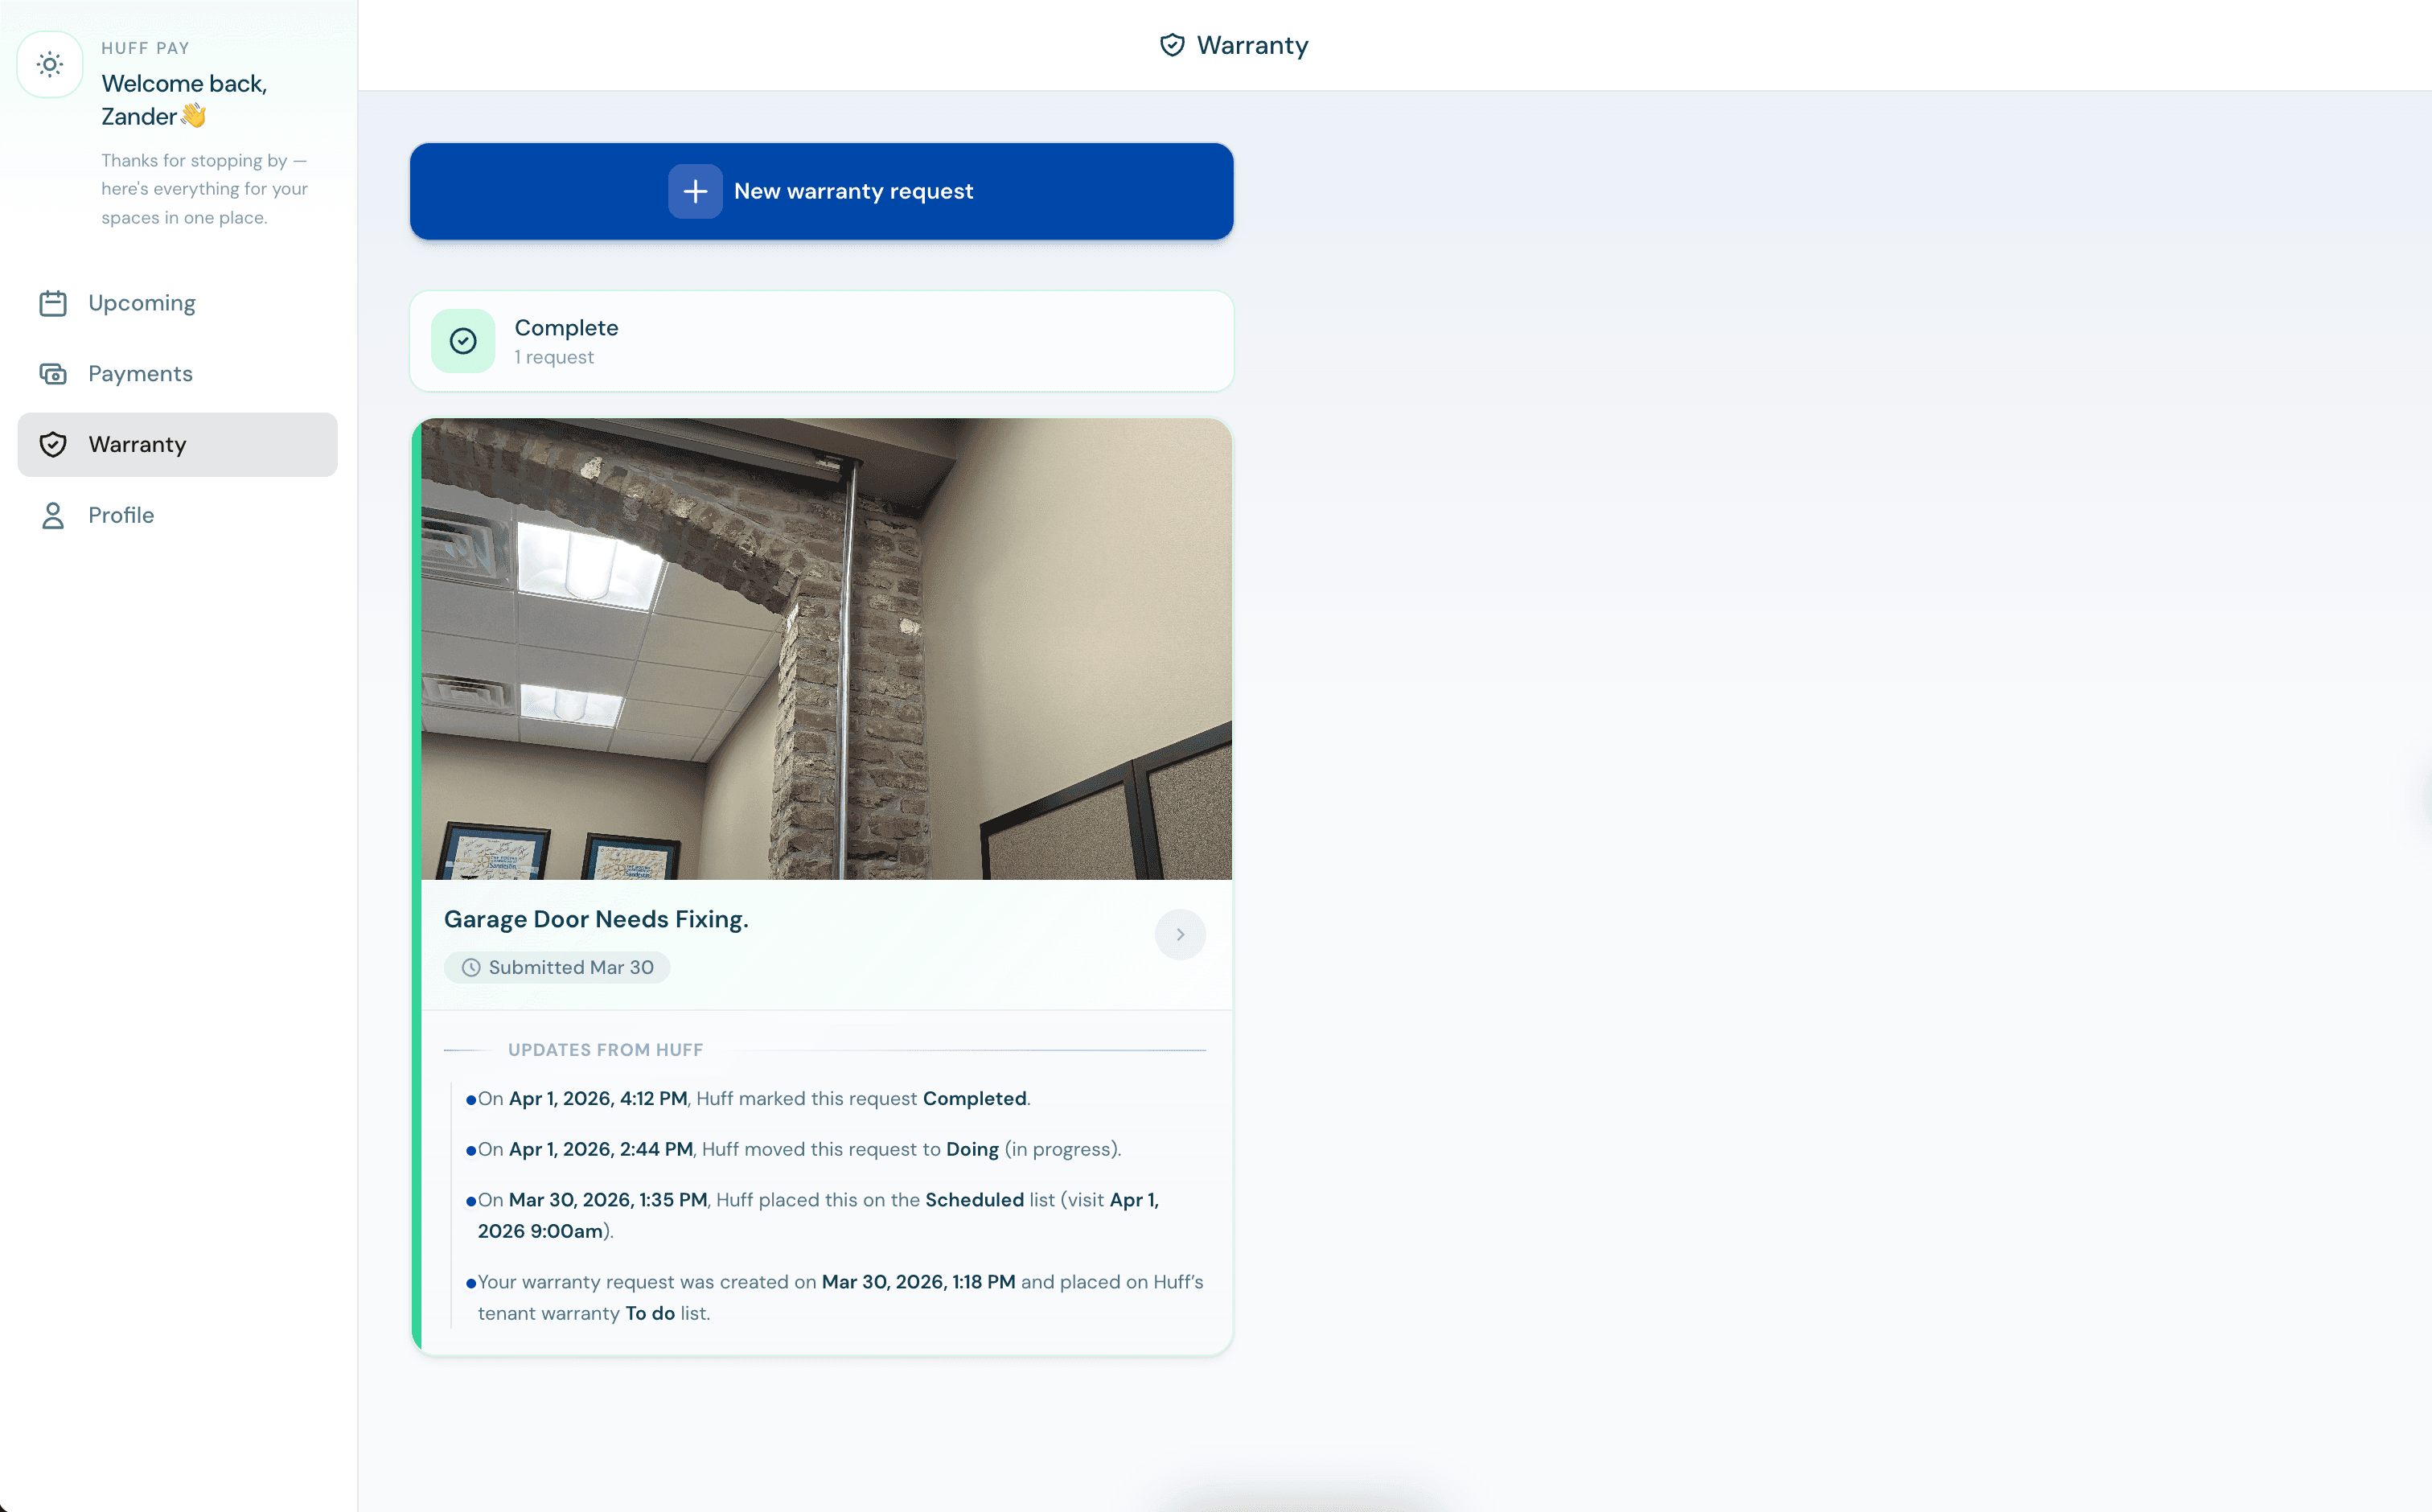The height and width of the screenshot is (1512, 2432).
Task: Click the plus icon on New warranty request
Action: coord(695,191)
